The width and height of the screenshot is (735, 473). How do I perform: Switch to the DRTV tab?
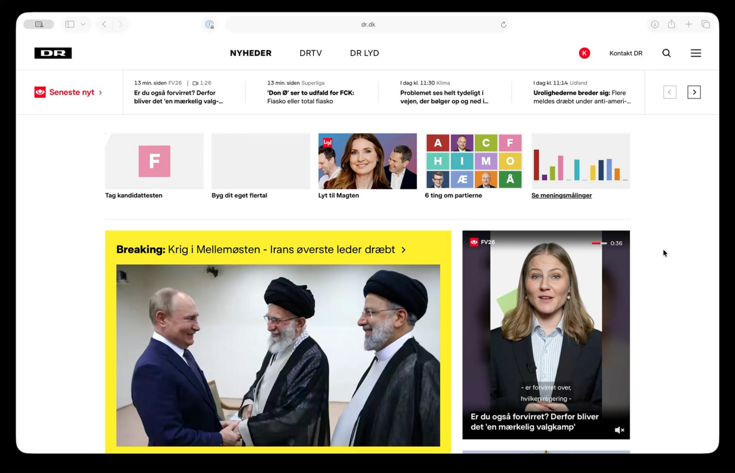311,53
